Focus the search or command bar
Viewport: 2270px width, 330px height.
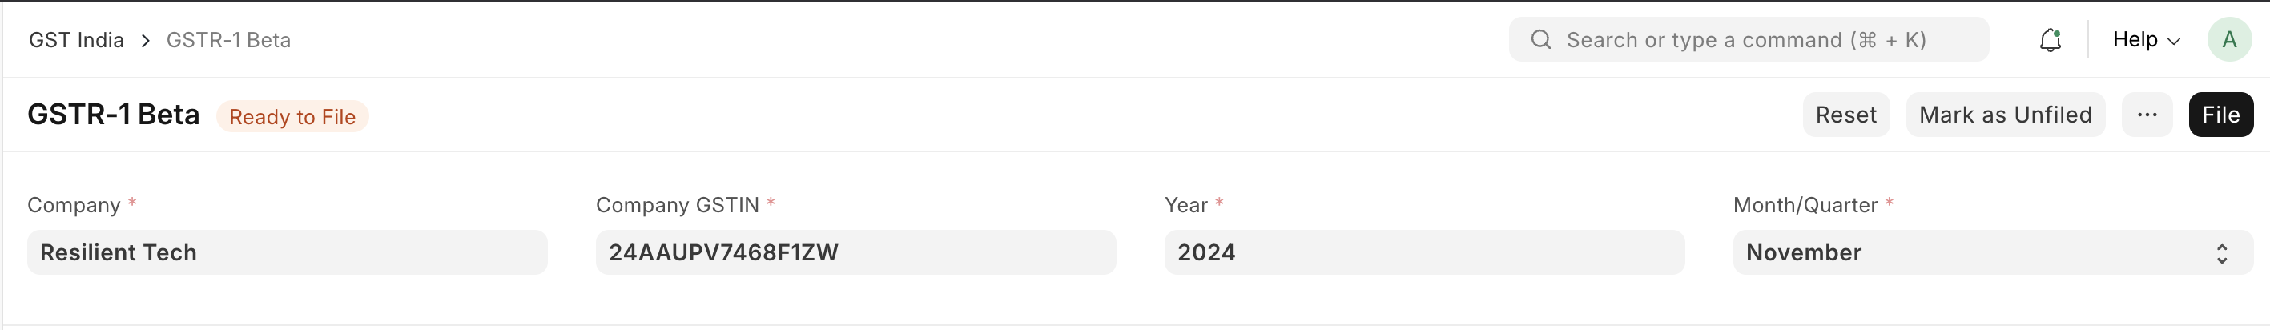(x=1748, y=40)
